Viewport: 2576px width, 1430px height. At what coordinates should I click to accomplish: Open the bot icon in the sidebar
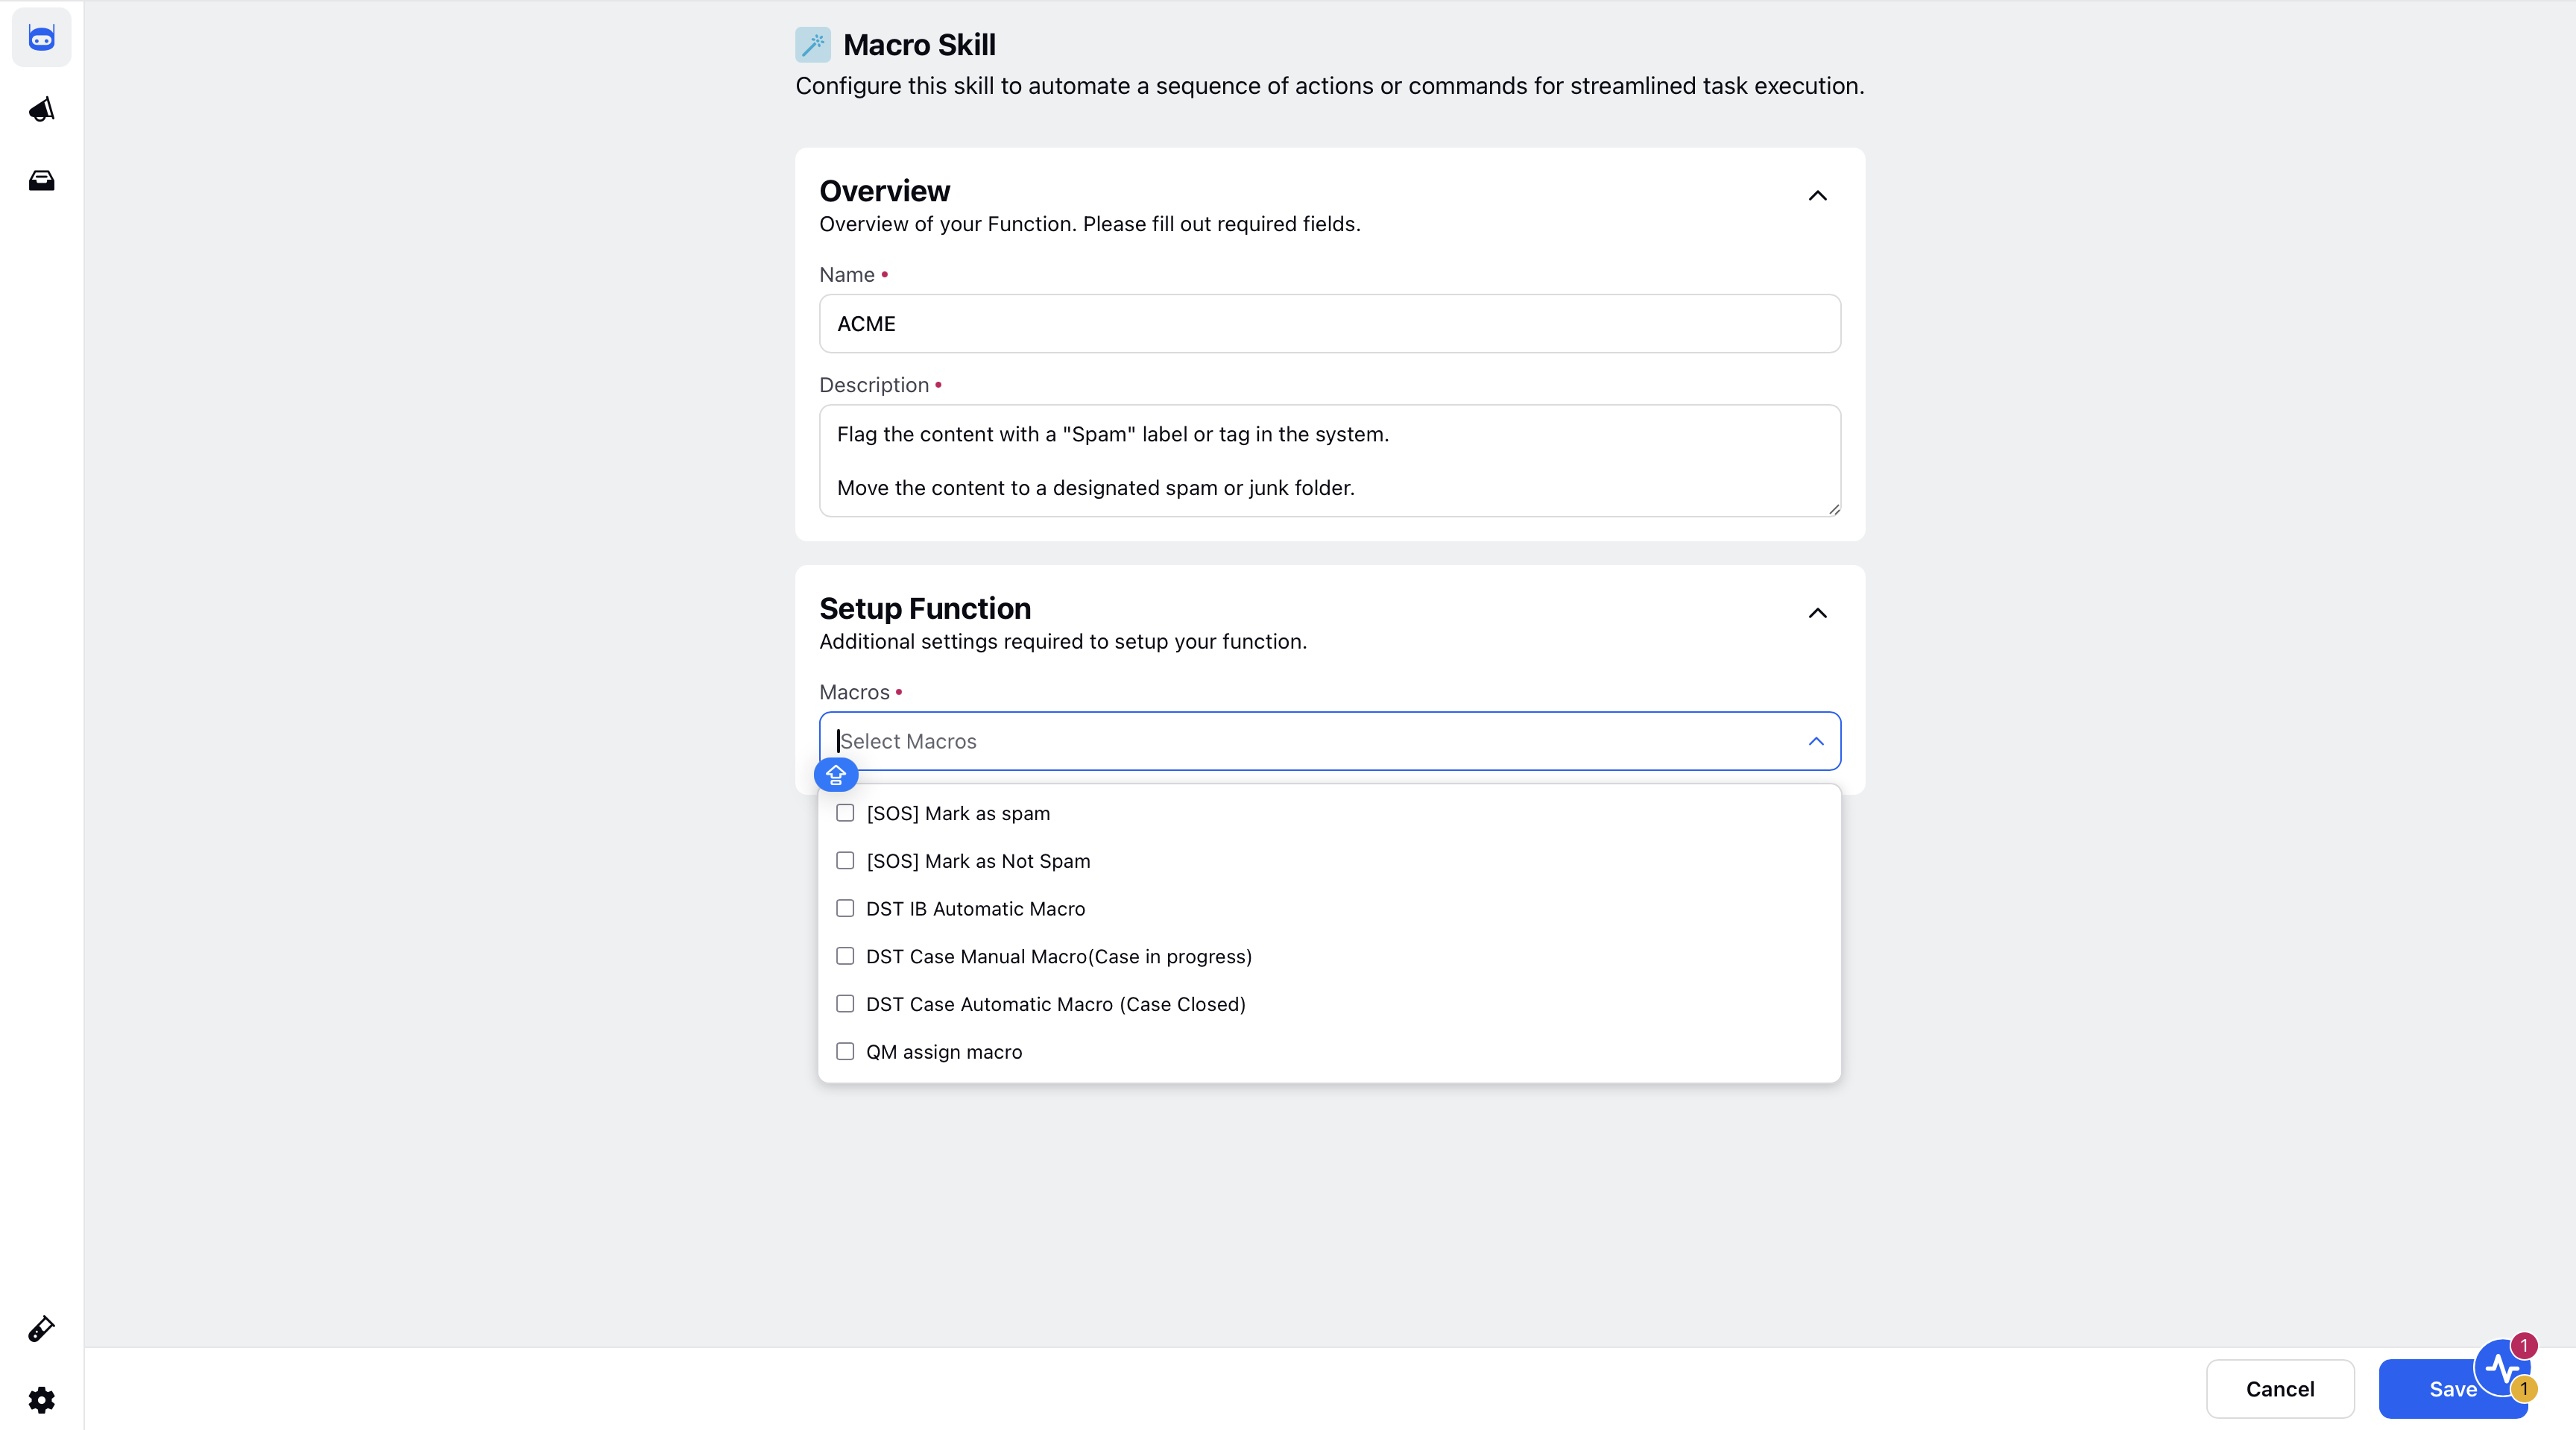coord(41,38)
